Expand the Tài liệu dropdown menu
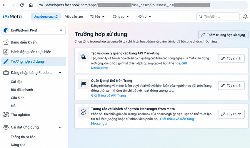Viewport: 250px width, 148px height. pos(97,16)
